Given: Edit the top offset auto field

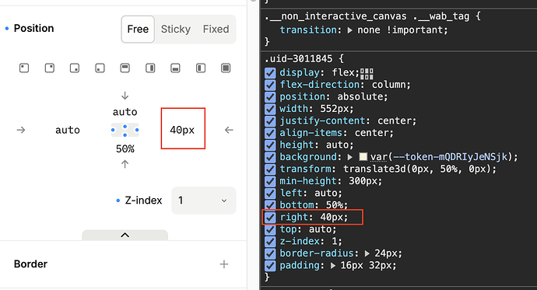Looking at the screenshot, I should point(125,112).
